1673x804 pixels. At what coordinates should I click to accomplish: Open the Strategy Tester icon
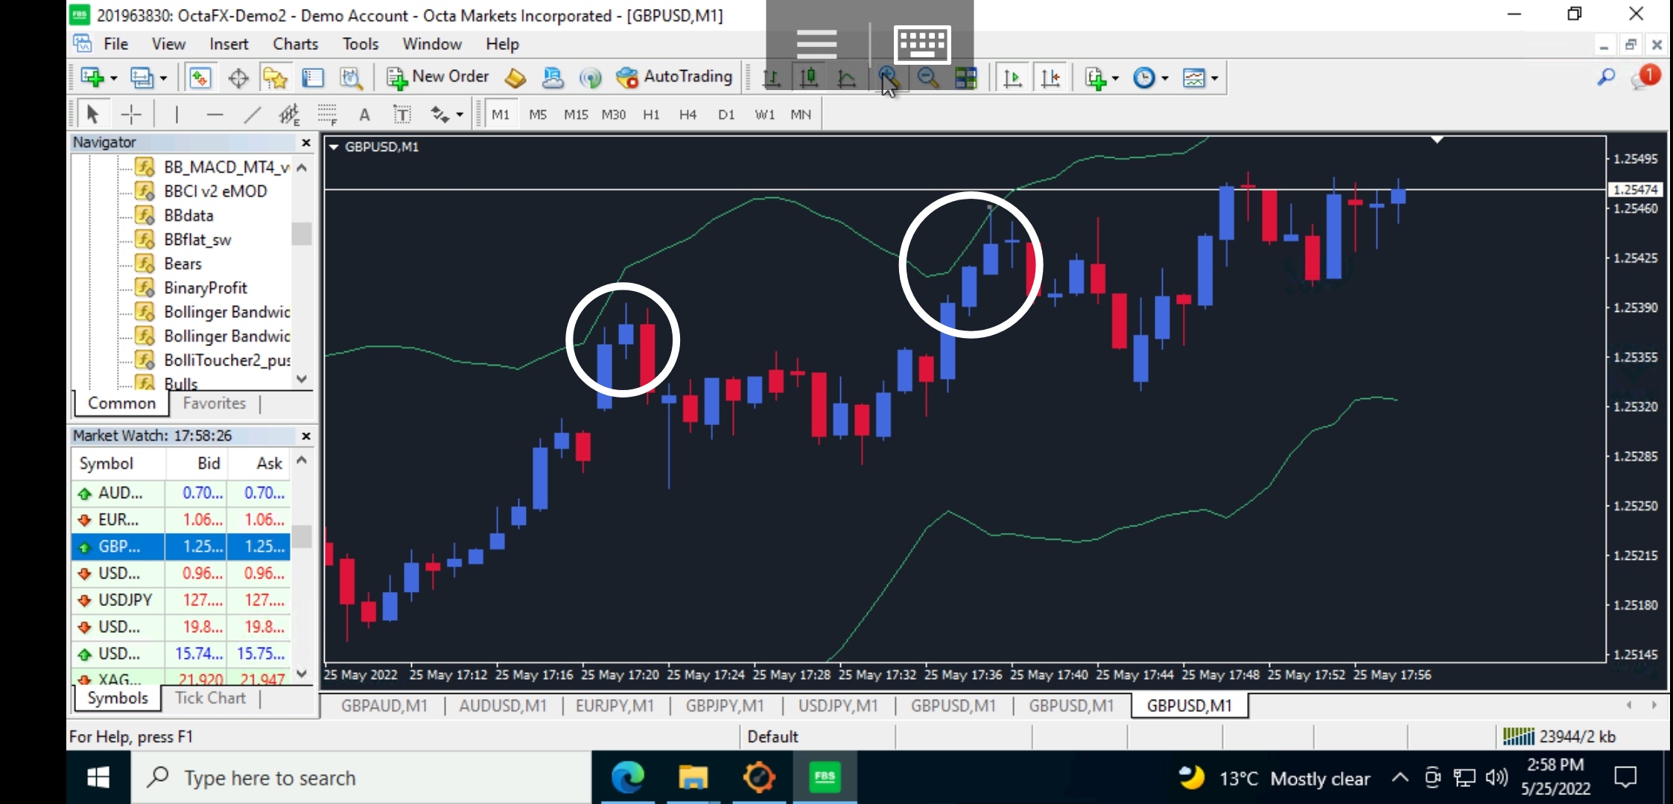point(351,77)
